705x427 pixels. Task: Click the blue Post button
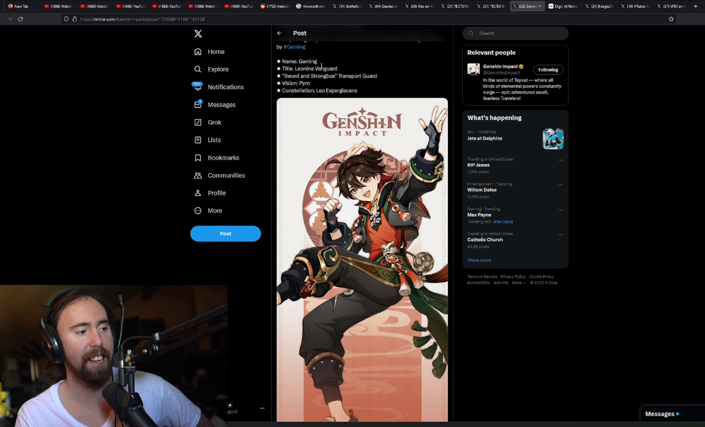point(226,233)
